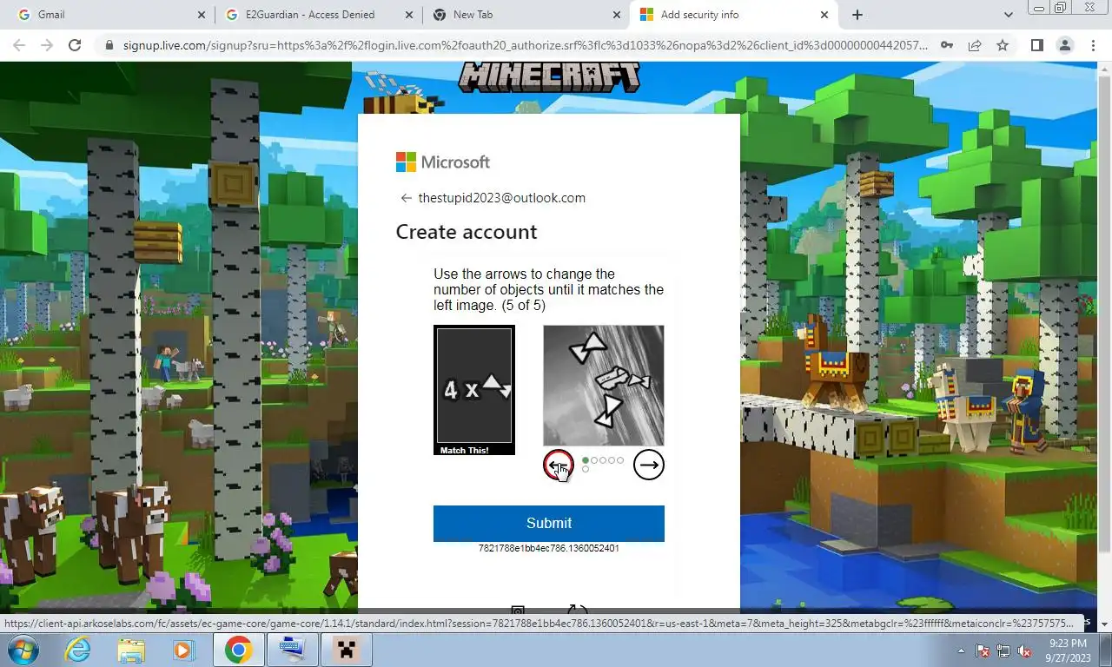Click the Chrome back navigation button

point(19,45)
